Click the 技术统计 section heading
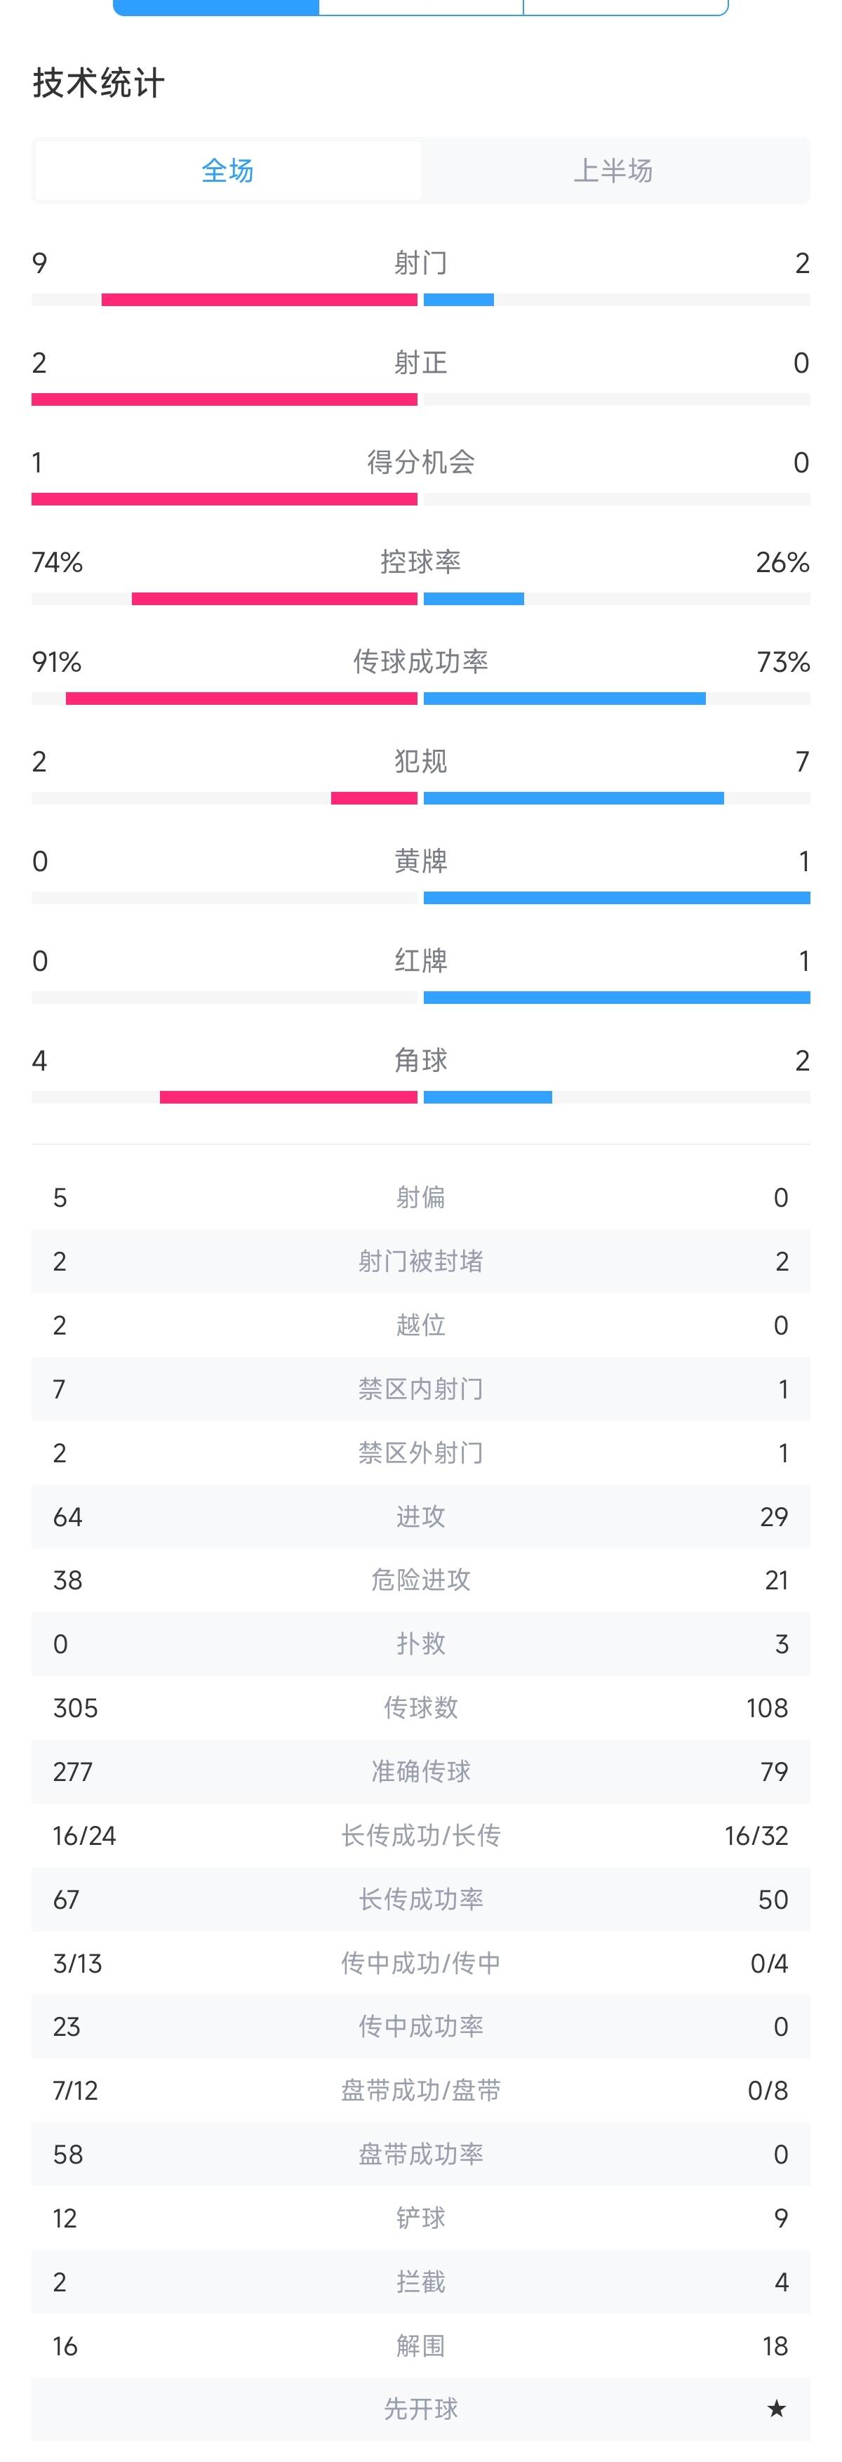 98,83
